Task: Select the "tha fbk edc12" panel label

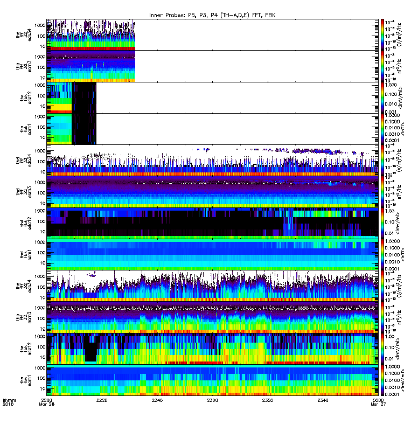Action: click(26, 98)
